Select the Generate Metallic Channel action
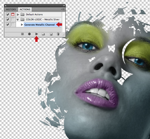Image resolution: width=150 pixels, height=139 pixels. tap(39, 25)
